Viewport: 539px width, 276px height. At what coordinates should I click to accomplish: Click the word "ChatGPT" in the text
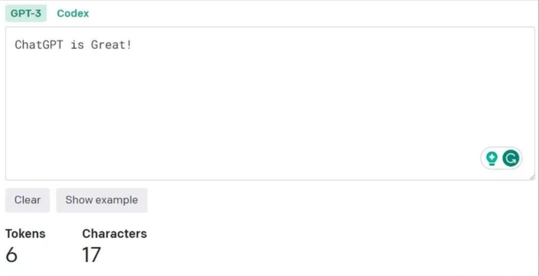click(39, 45)
